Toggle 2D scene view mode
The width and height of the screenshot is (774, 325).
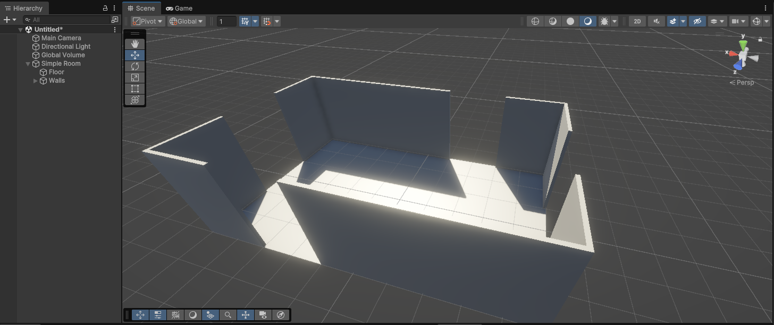coord(637,21)
